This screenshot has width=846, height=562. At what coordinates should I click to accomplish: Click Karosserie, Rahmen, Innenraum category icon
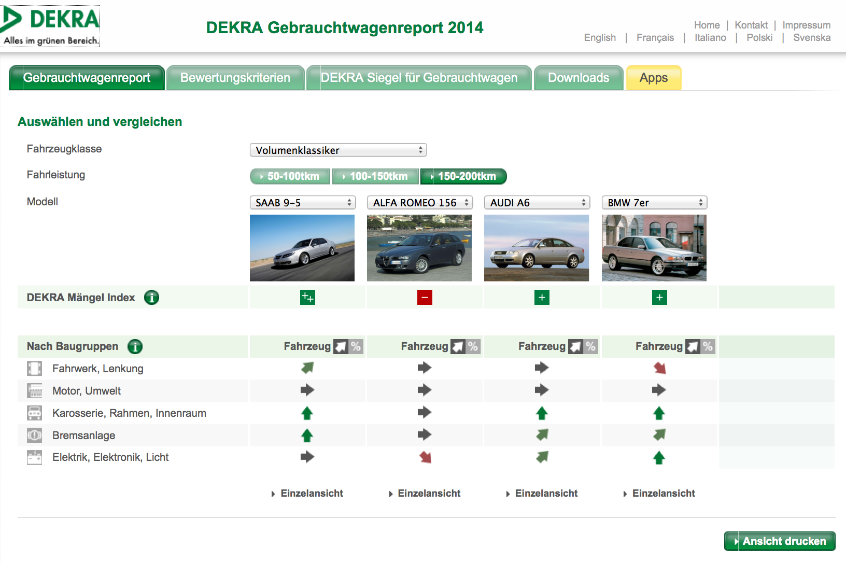pyautogui.click(x=34, y=413)
